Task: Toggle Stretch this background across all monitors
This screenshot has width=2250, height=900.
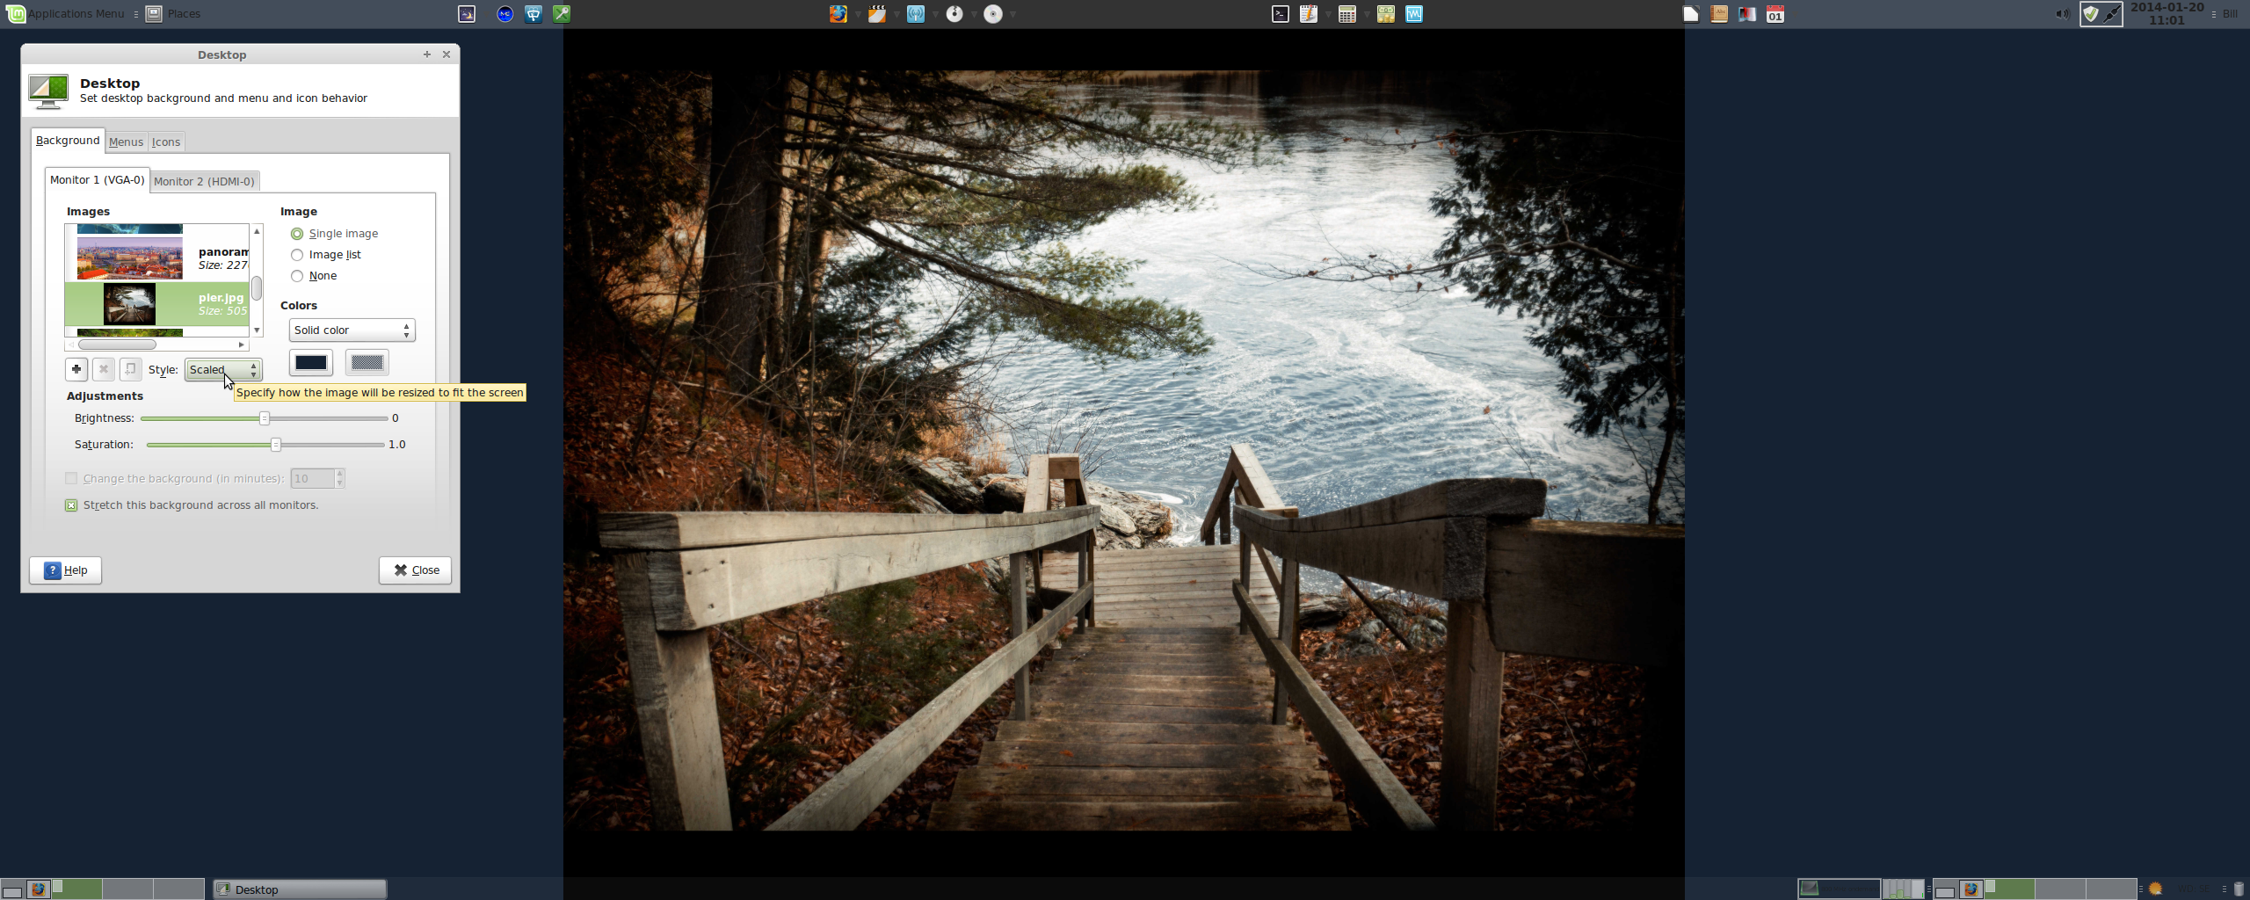Action: [192, 505]
